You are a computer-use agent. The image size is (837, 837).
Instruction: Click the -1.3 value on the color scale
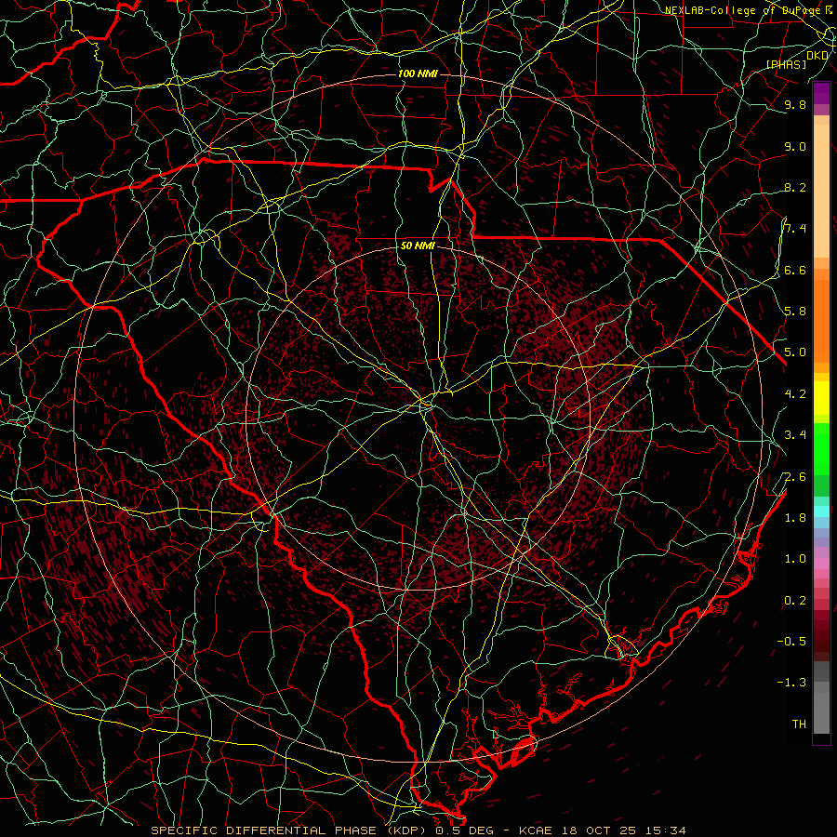pos(791,683)
